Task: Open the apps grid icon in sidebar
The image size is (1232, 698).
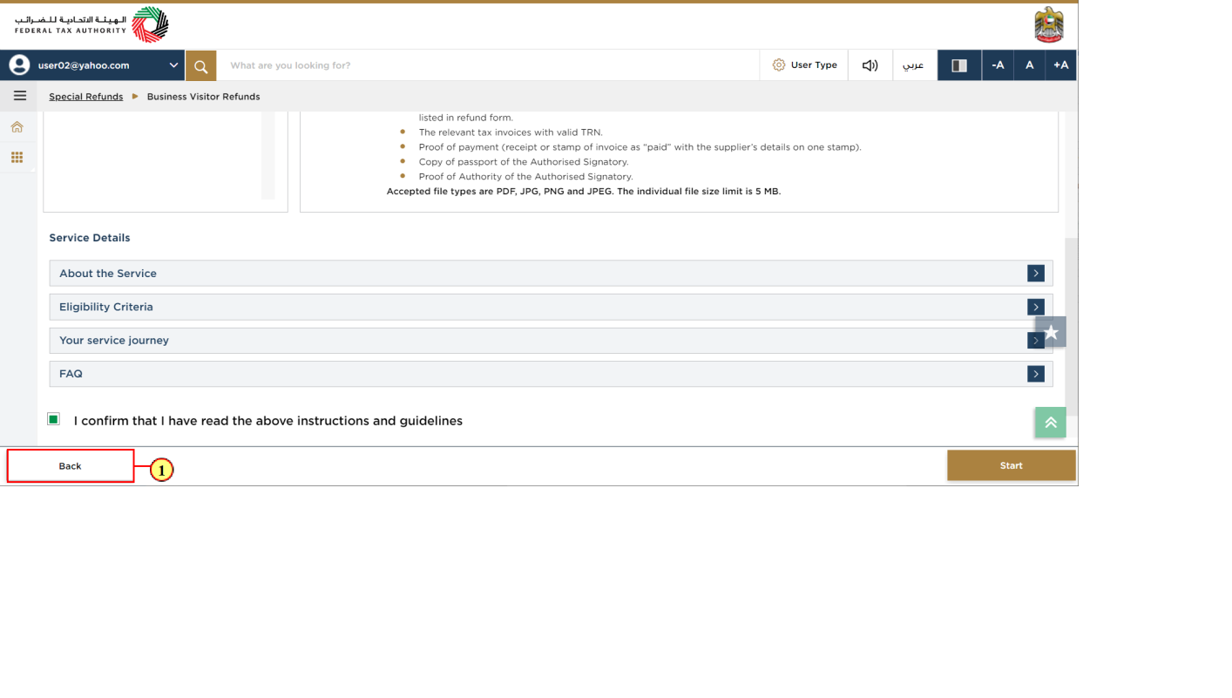Action: 17,158
